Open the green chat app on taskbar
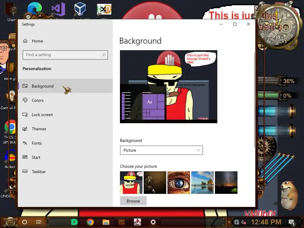The width and height of the screenshot is (304, 228). point(74,222)
